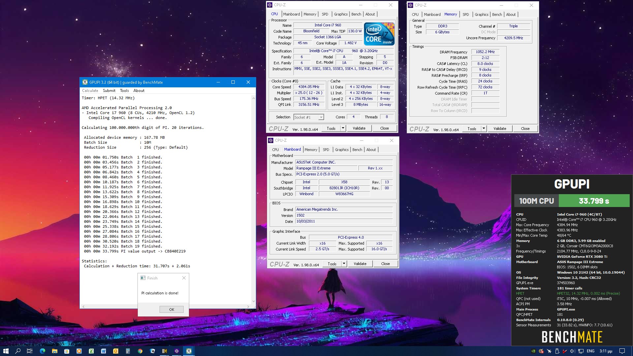The width and height of the screenshot is (633, 356).
Task: Click the 33.799 s GPUPI result
Action: tap(594, 201)
